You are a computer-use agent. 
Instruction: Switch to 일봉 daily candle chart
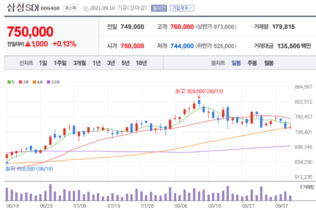point(236,63)
